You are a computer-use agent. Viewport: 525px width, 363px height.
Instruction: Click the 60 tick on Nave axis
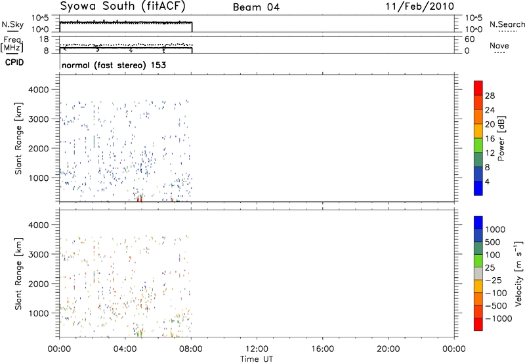click(x=469, y=39)
